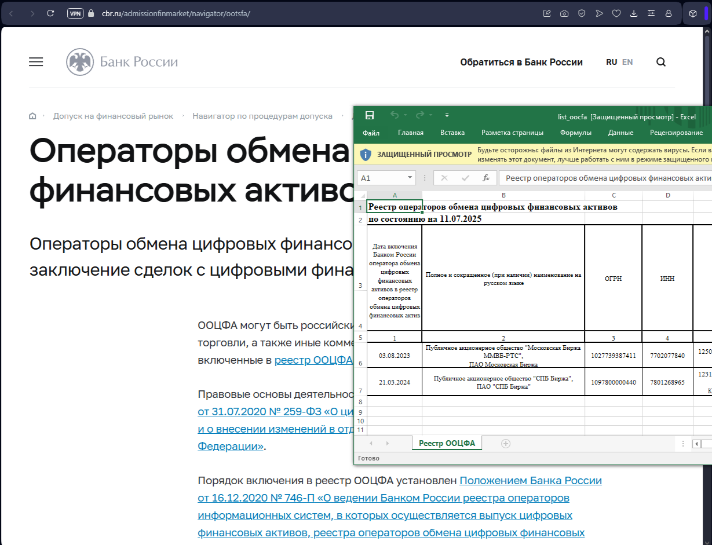Open Допуск на финансовый рынок breadcrumb
Viewport: 712px width, 545px height.
113,116
